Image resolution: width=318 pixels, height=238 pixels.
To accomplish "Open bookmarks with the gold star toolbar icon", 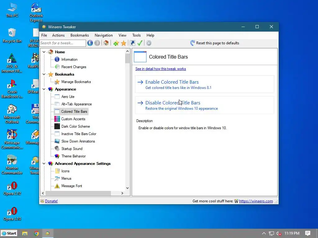I will pos(124,43).
